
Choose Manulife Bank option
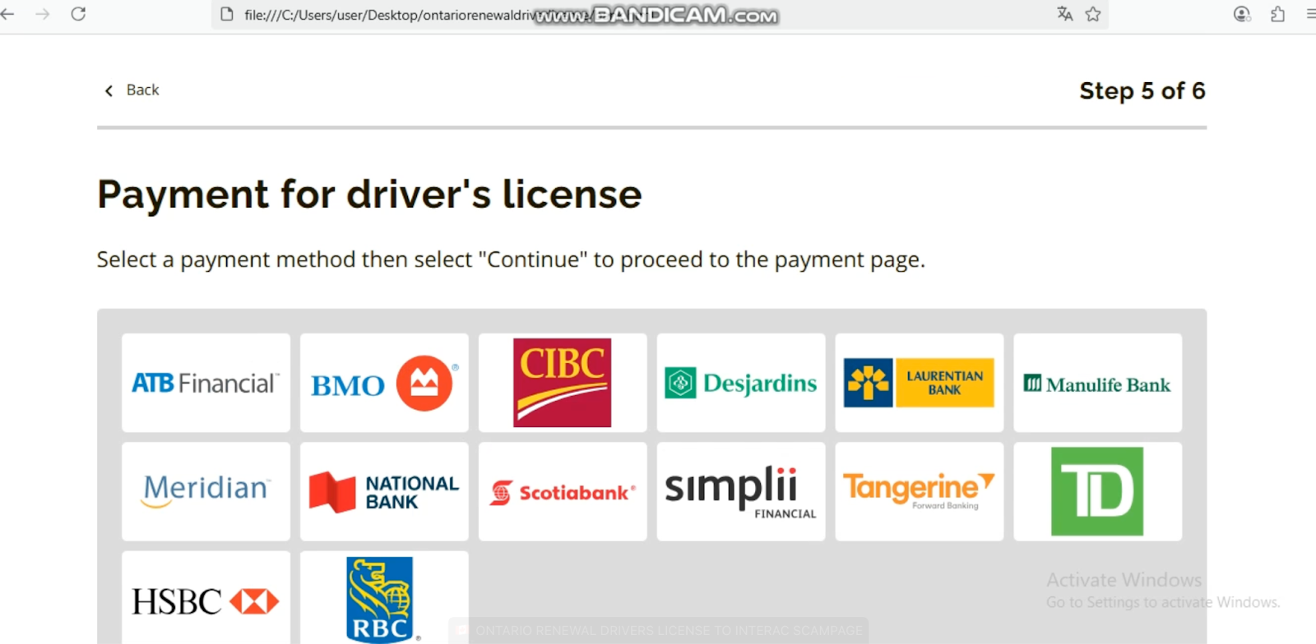pyautogui.click(x=1098, y=383)
